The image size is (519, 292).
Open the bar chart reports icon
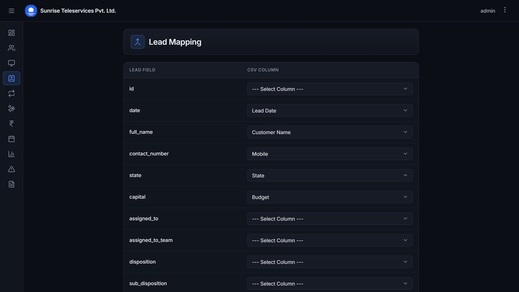(x=11, y=154)
